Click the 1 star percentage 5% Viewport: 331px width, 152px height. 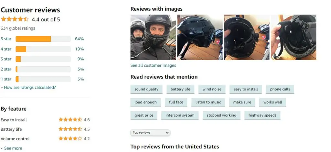tap(80, 79)
